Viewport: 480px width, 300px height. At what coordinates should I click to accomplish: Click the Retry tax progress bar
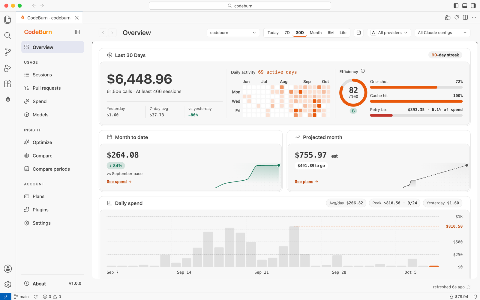click(x=416, y=115)
